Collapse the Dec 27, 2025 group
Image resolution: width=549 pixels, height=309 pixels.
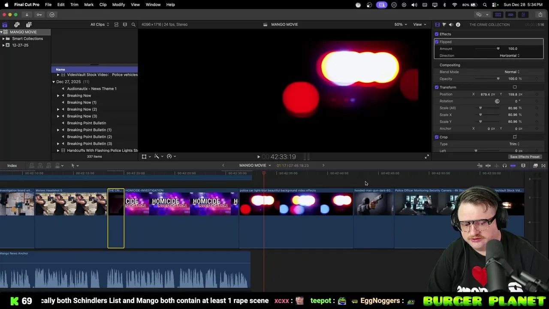tap(54, 82)
